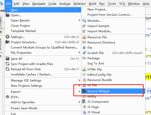151x115 pixels.
Task: Click the Reload All from Disk icon
Action: (7, 69)
